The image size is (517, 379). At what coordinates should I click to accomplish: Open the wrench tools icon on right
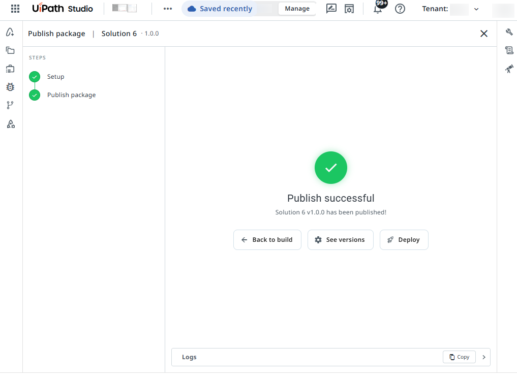(x=509, y=32)
